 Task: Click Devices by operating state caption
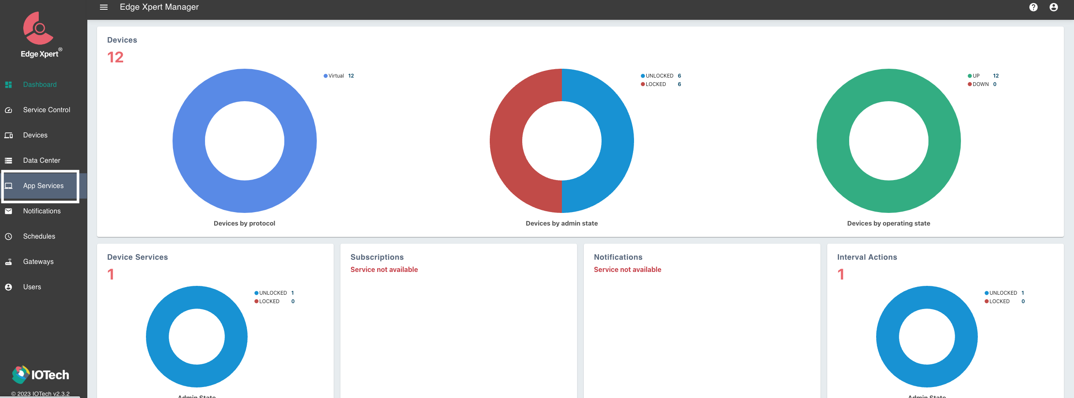click(889, 223)
